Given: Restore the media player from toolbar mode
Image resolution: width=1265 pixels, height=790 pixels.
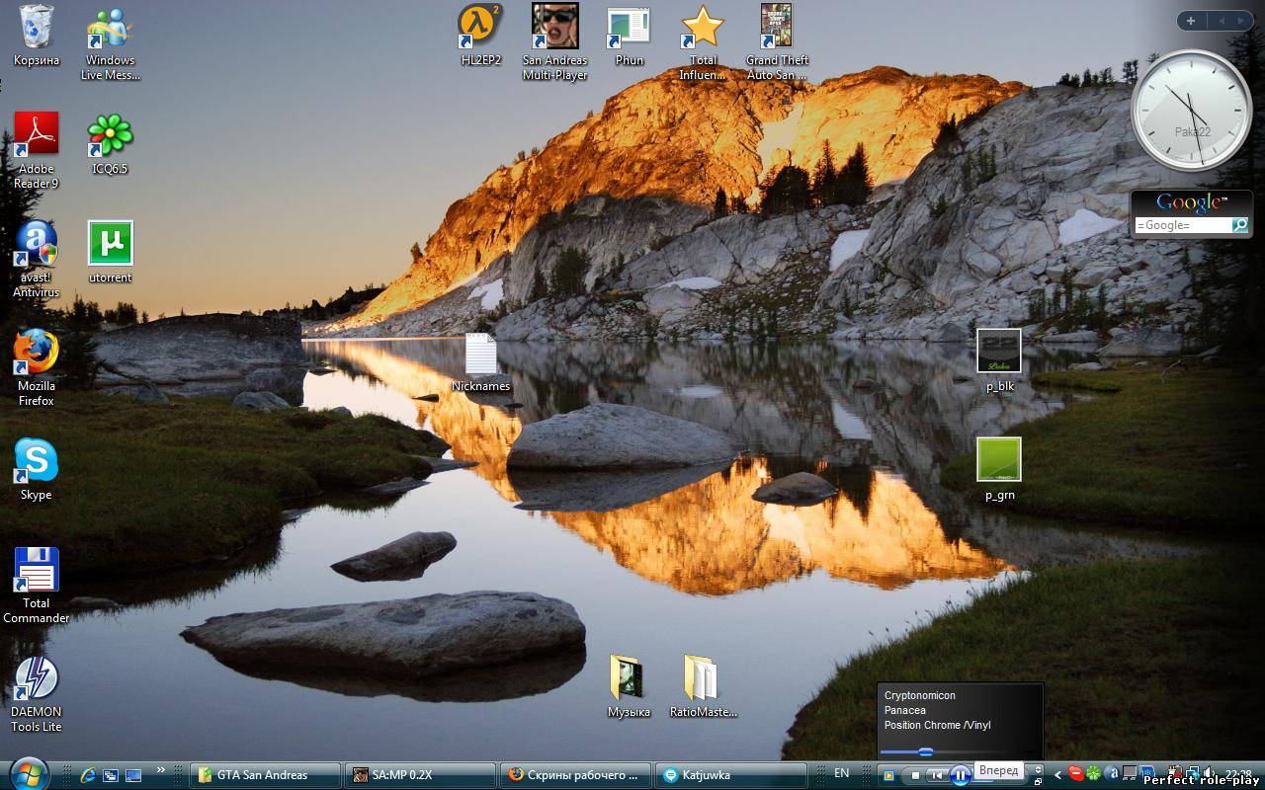Looking at the screenshot, I should click(1038, 781).
